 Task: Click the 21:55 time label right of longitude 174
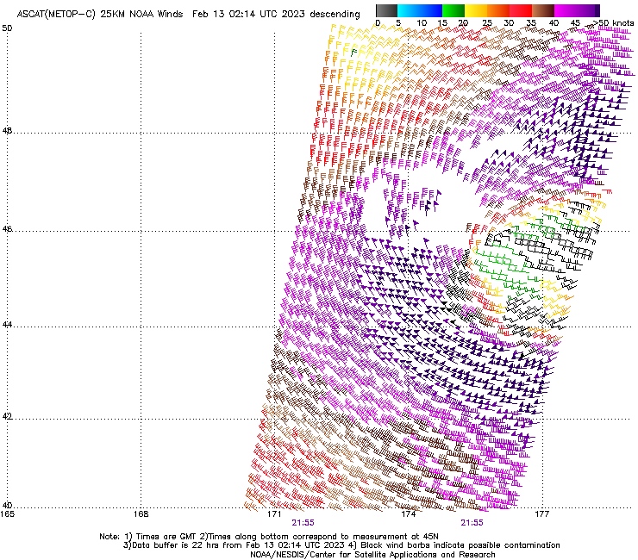472,523
